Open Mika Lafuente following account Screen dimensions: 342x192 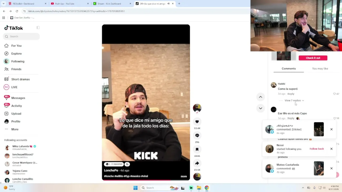pyautogui.click(x=21, y=147)
